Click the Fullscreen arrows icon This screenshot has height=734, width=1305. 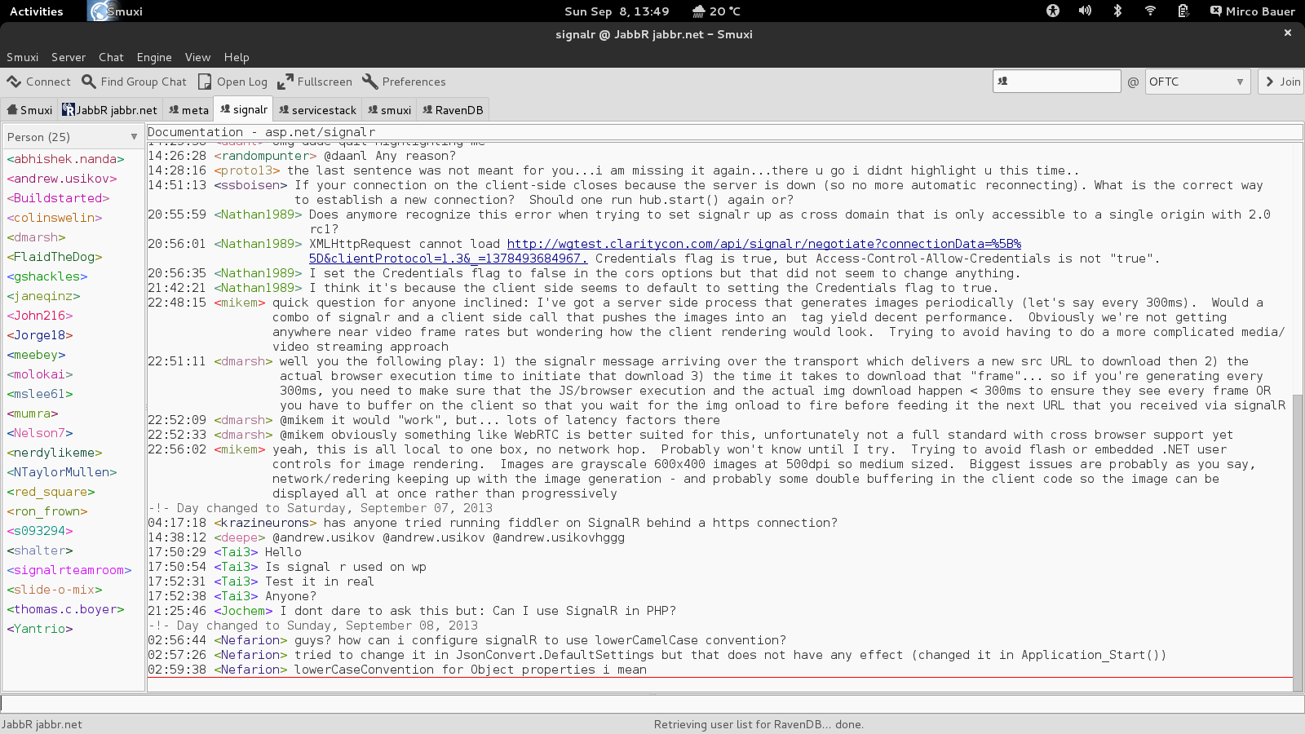285,82
